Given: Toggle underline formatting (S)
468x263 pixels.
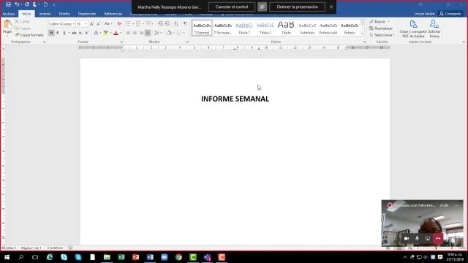Looking at the screenshot, I should [64, 33].
